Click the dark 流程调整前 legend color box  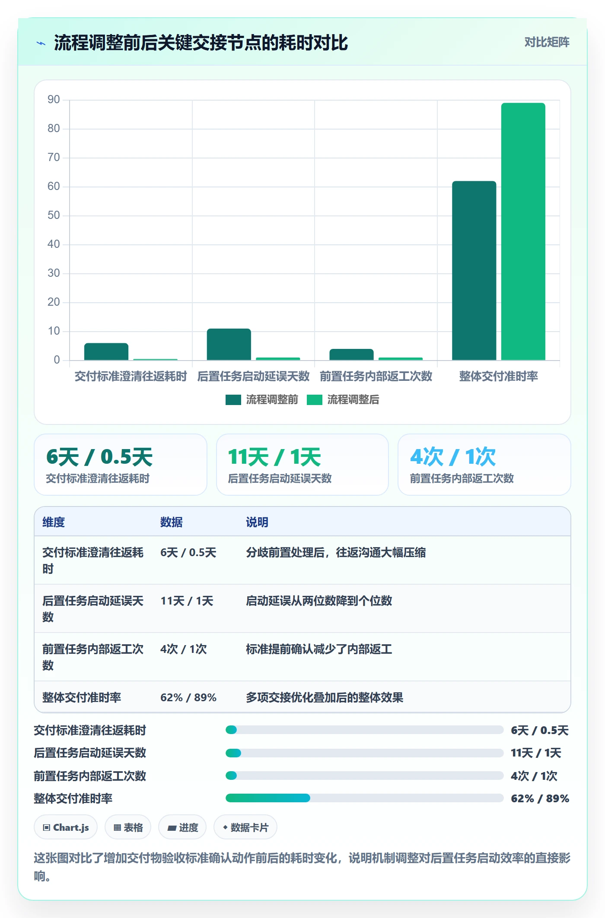point(233,399)
